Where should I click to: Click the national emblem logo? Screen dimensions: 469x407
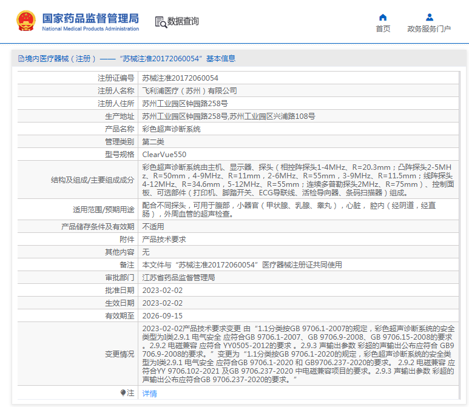(26, 21)
